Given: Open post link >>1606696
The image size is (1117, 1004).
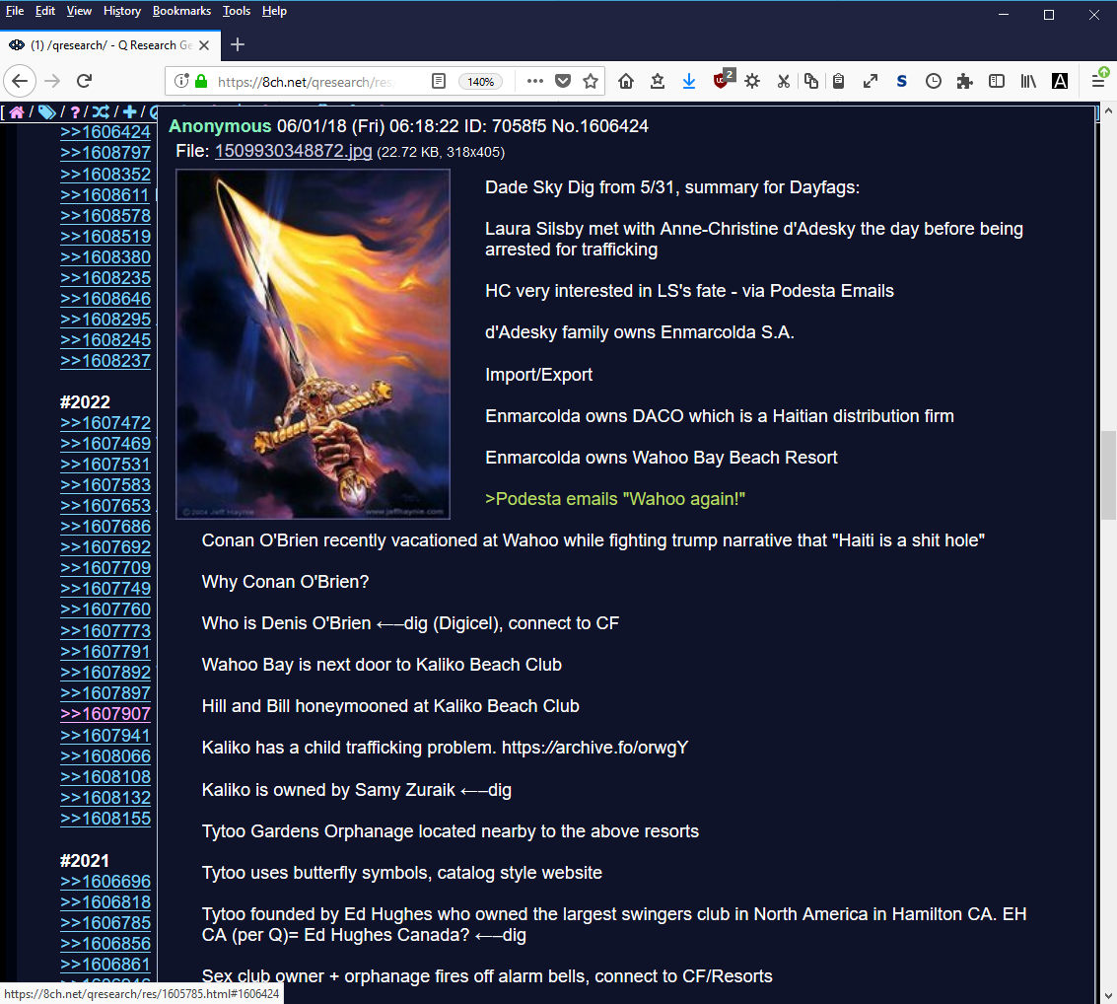Looking at the screenshot, I should coord(105,882).
